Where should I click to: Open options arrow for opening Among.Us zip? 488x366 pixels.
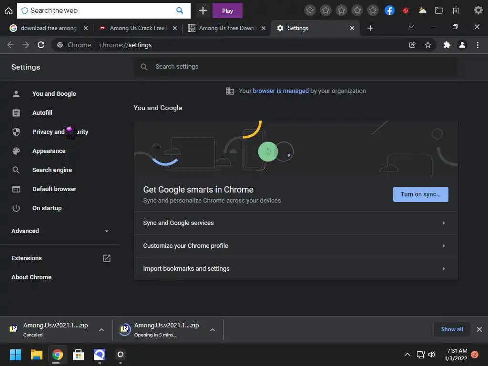coord(213,330)
